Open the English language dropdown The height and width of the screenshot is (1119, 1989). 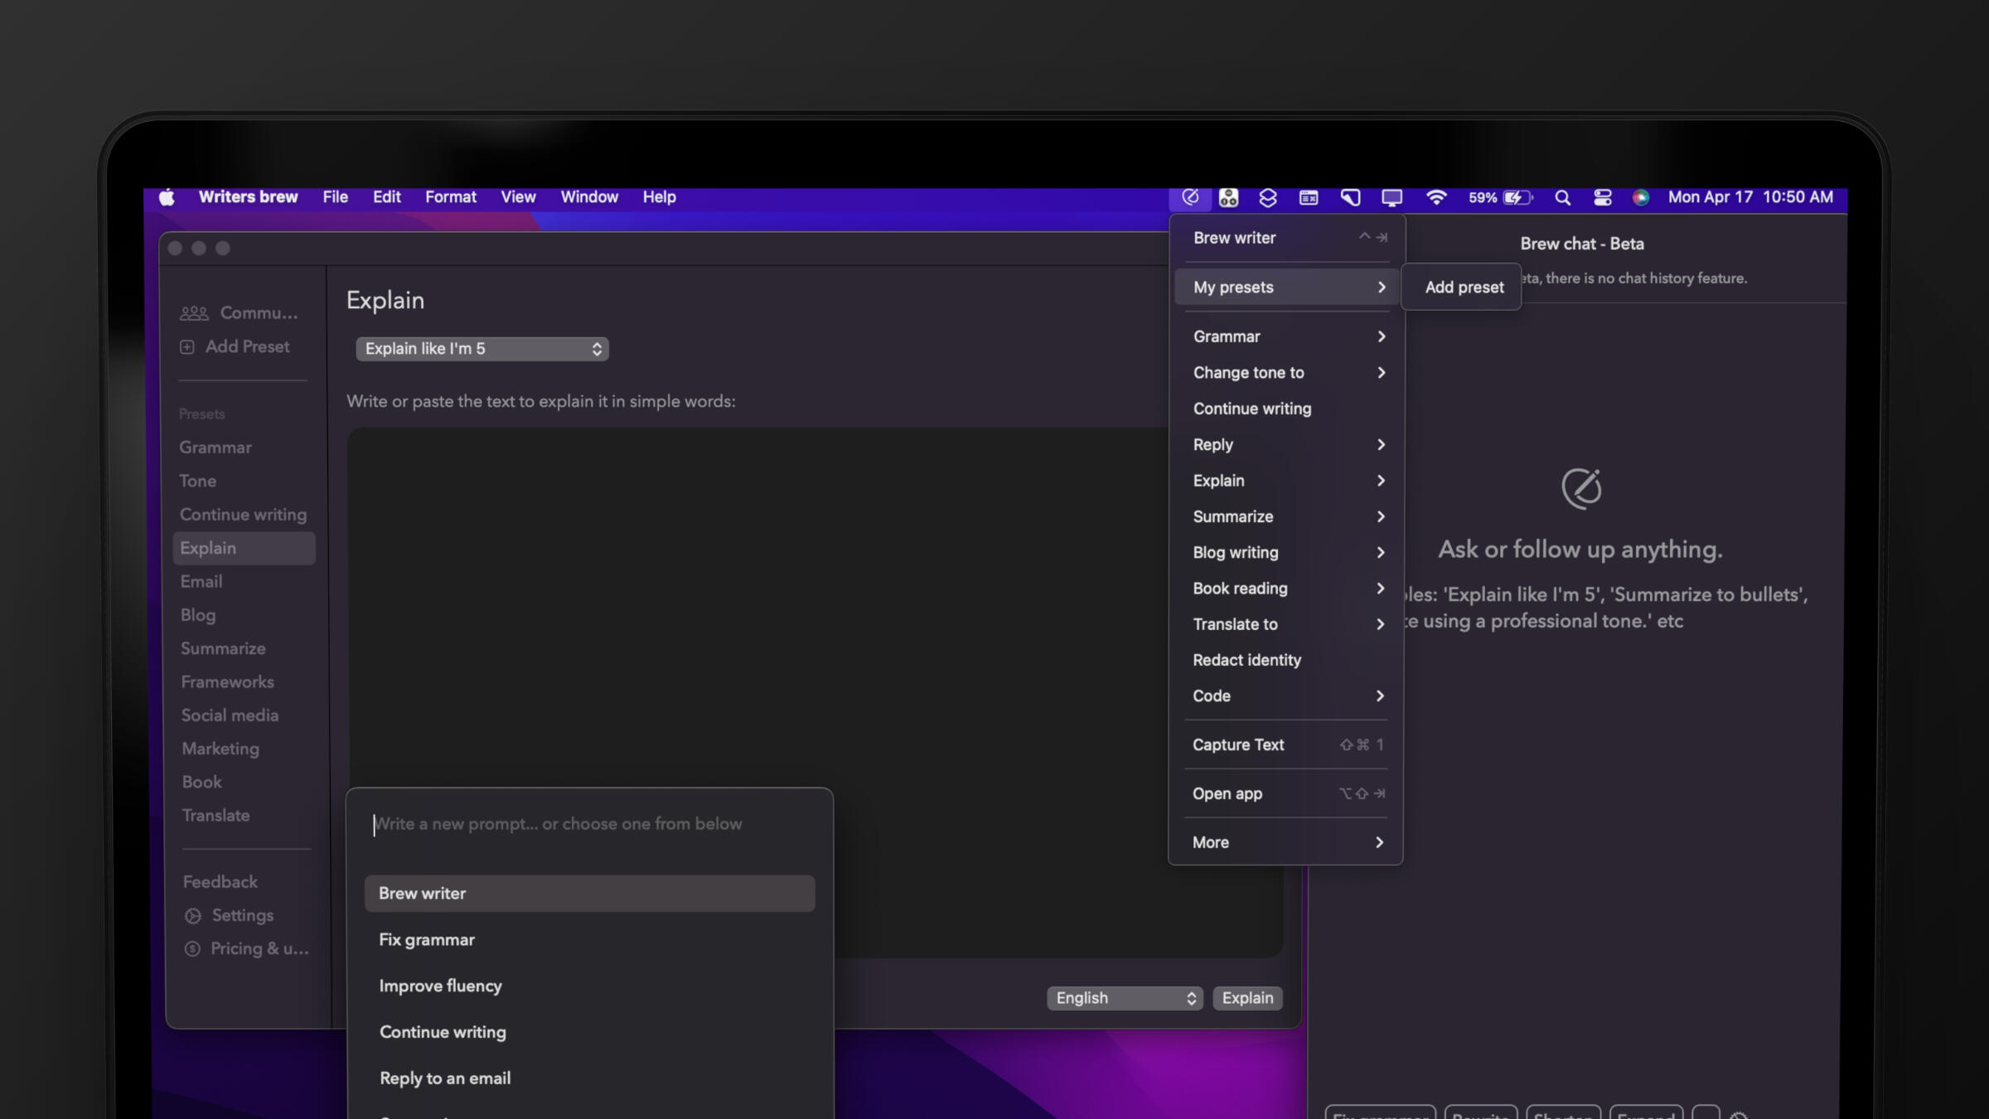click(1125, 998)
